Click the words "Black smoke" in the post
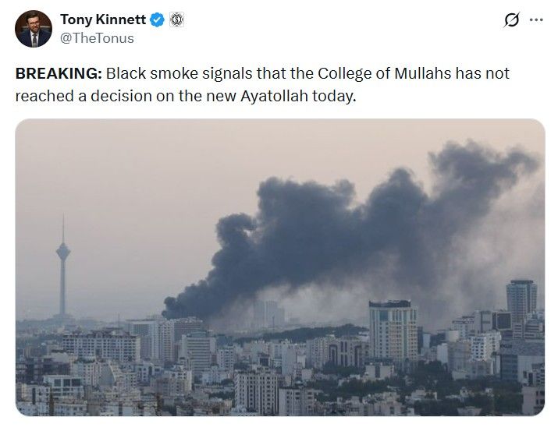Viewport: 558px width, 431px height. tap(146, 75)
